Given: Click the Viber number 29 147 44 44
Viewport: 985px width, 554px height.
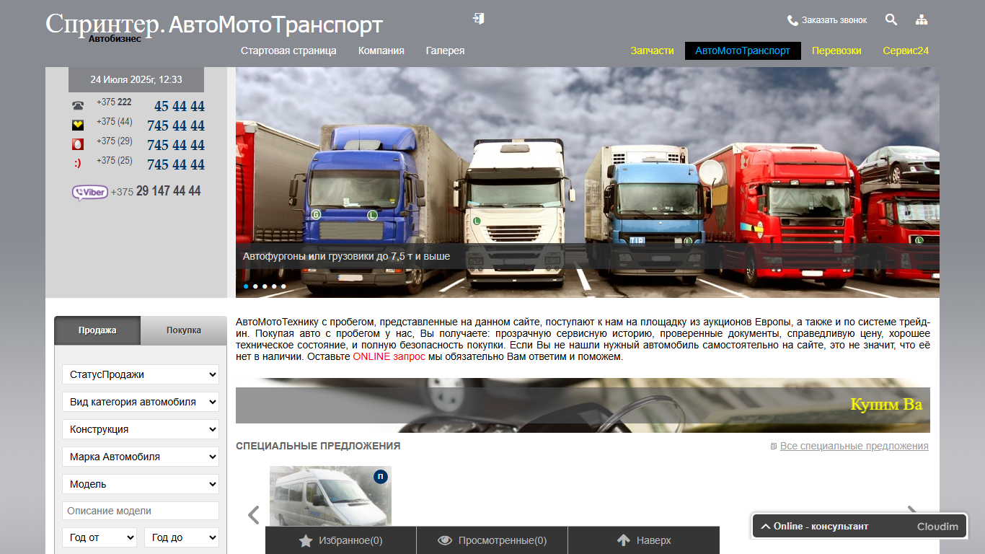Looking at the screenshot, I should [168, 191].
